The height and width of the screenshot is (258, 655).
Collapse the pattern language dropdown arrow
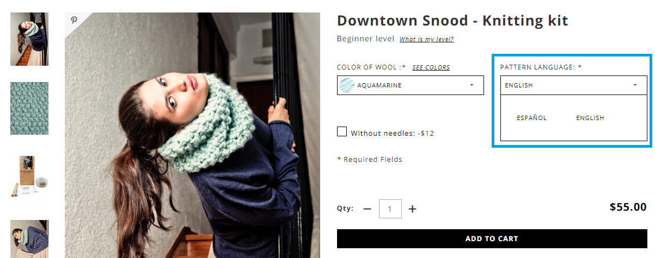(x=635, y=85)
